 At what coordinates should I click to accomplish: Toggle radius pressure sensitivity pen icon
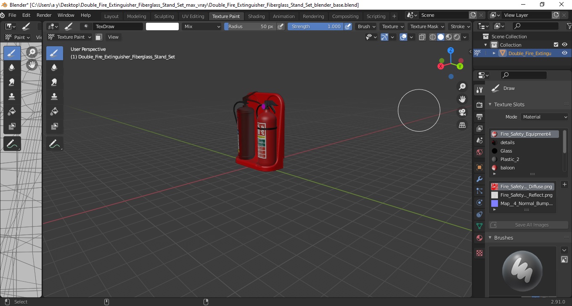tap(281, 26)
